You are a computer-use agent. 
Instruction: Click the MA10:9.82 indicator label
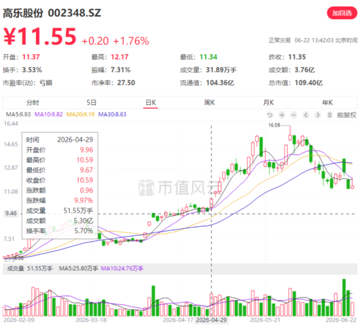48,115
